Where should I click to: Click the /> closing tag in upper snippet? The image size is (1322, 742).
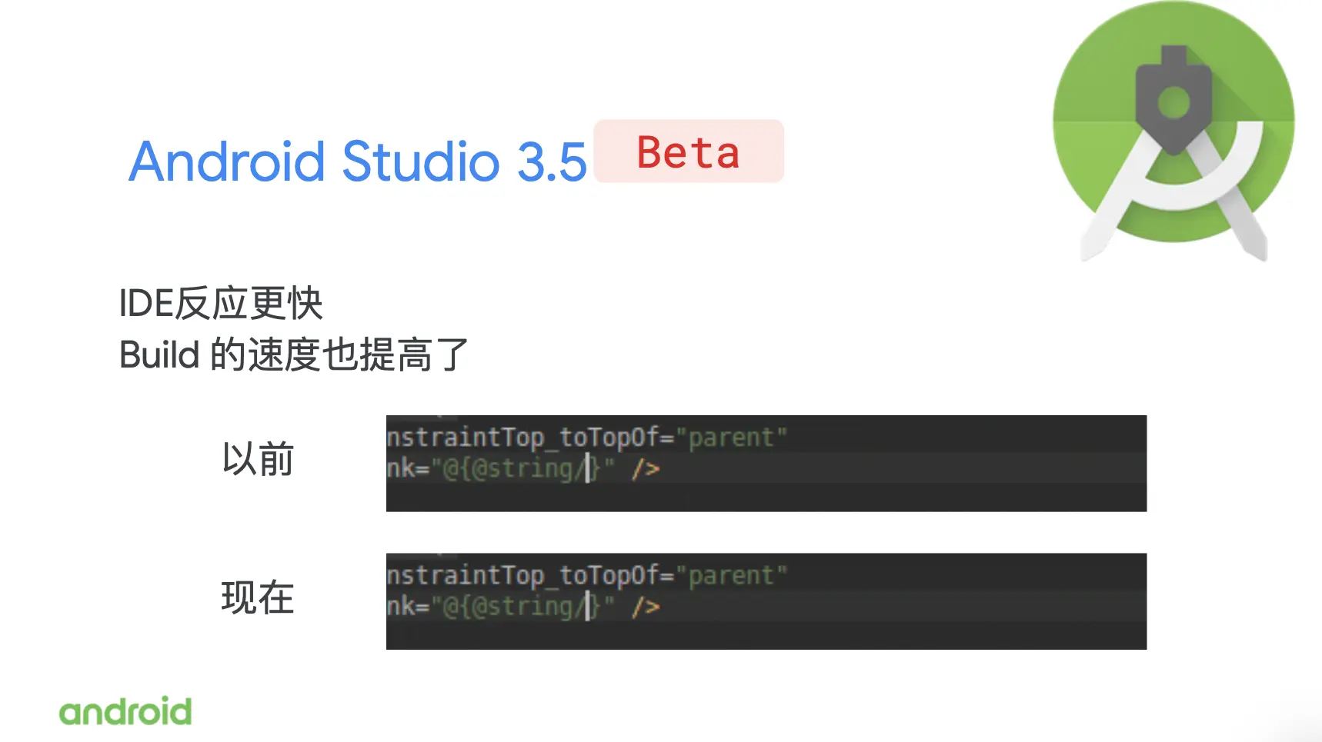(x=646, y=468)
